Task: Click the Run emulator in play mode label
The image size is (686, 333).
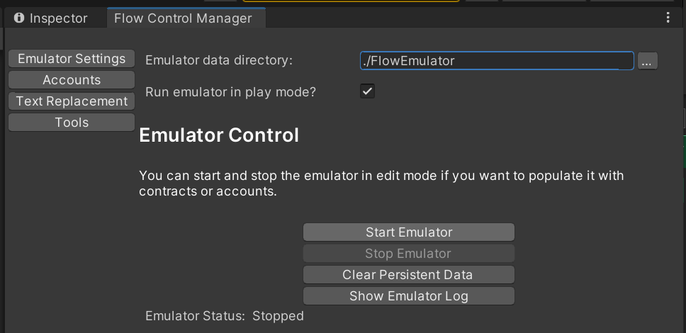Action: [230, 92]
